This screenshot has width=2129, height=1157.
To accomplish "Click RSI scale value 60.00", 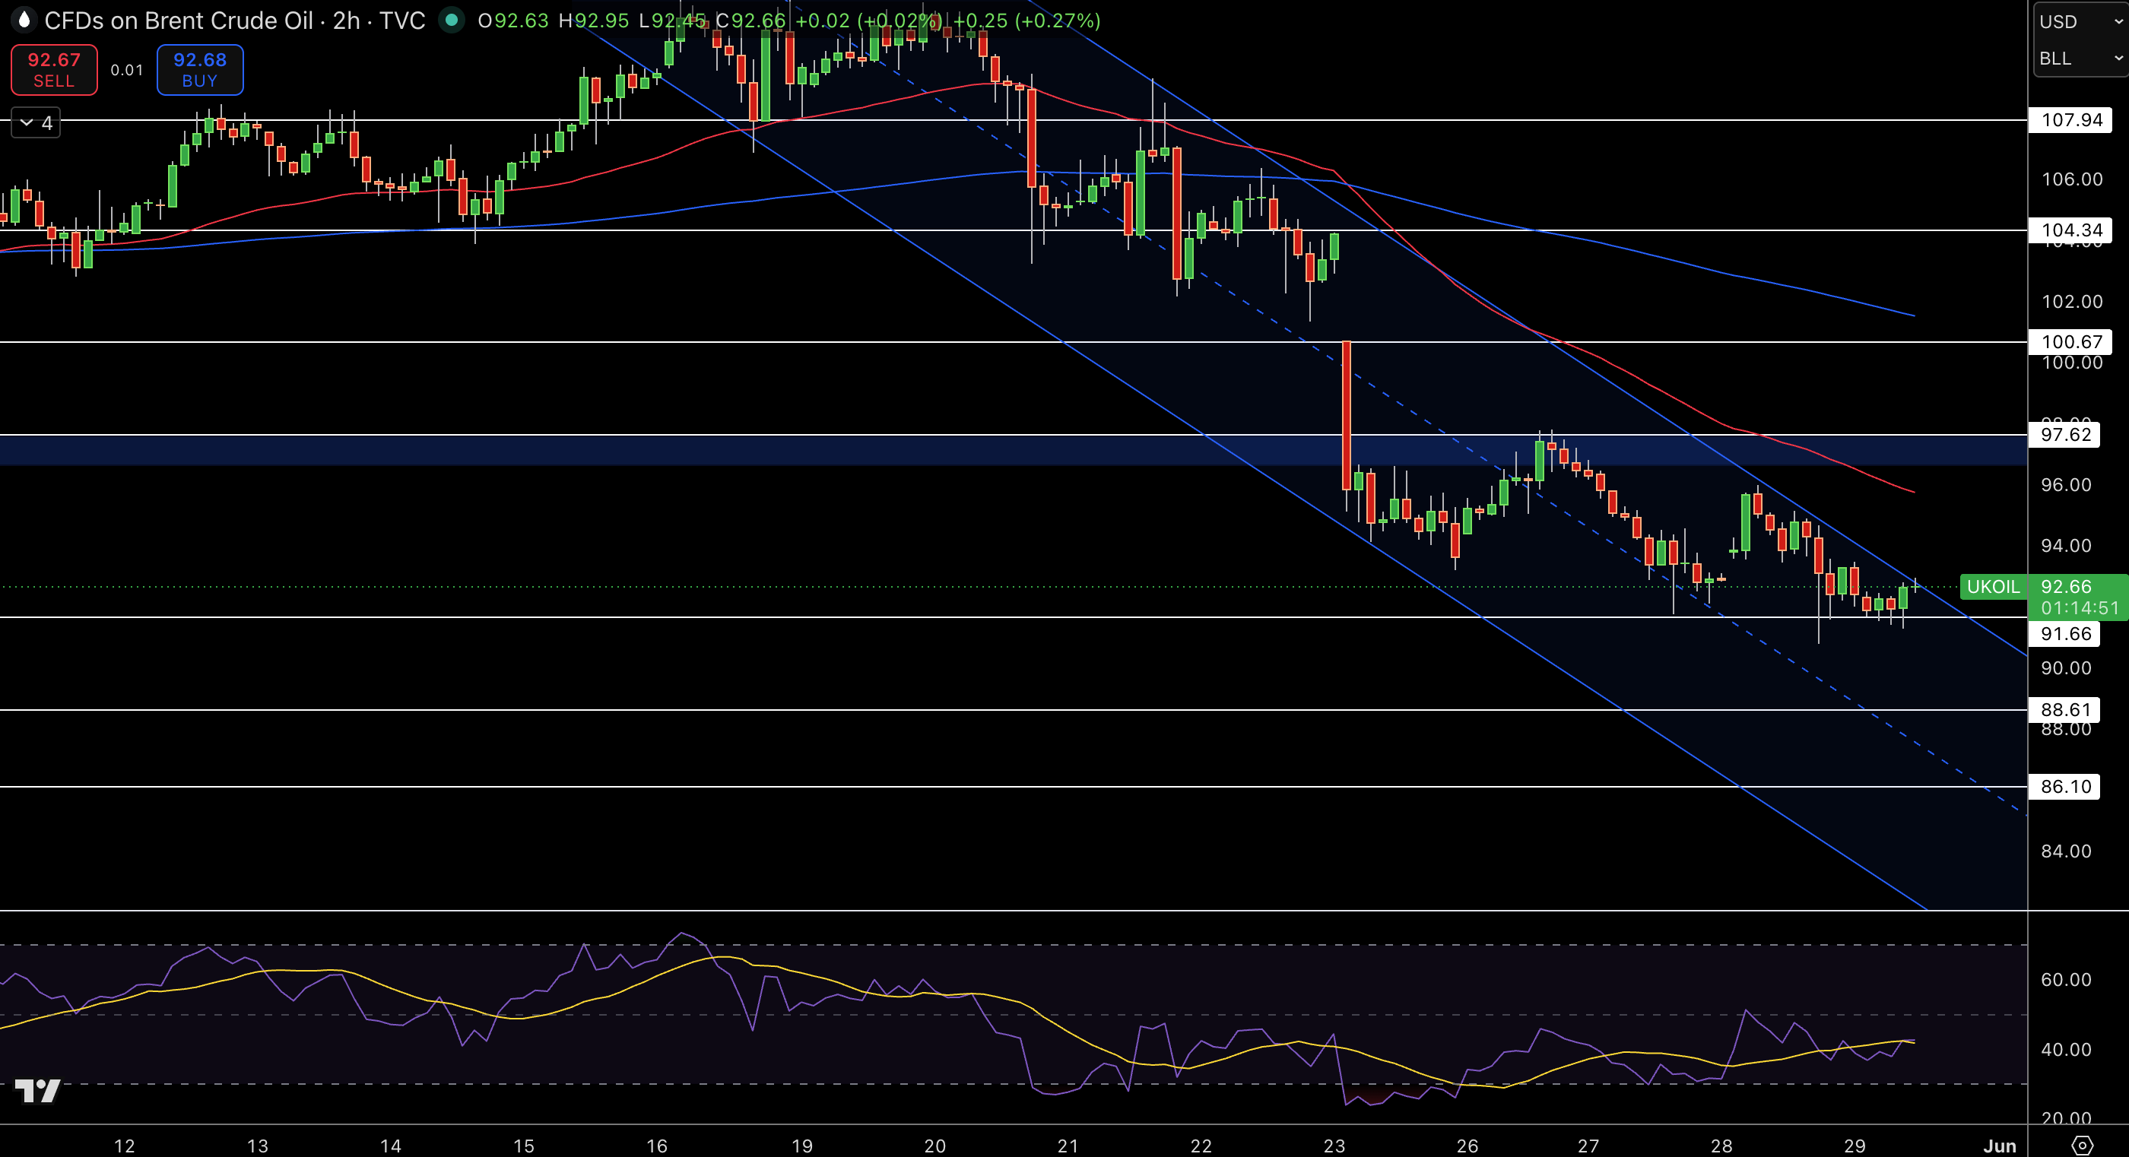I will (x=2066, y=980).
